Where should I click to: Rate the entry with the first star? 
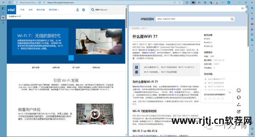(205, 98)
